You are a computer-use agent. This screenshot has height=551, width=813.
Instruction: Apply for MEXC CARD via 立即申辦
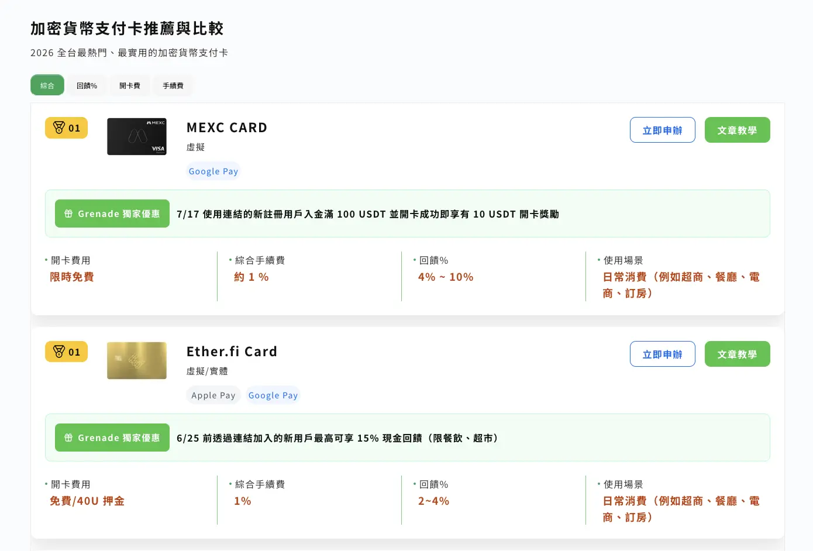tap(662, 130)
